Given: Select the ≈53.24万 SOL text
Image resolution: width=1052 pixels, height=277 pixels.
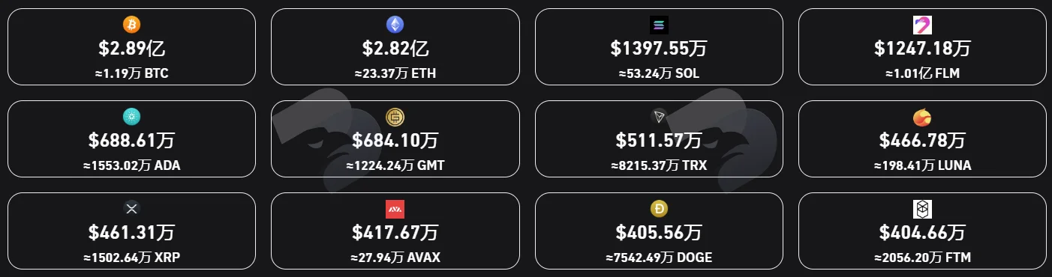Looking at the screenshot, I should 659,73.
